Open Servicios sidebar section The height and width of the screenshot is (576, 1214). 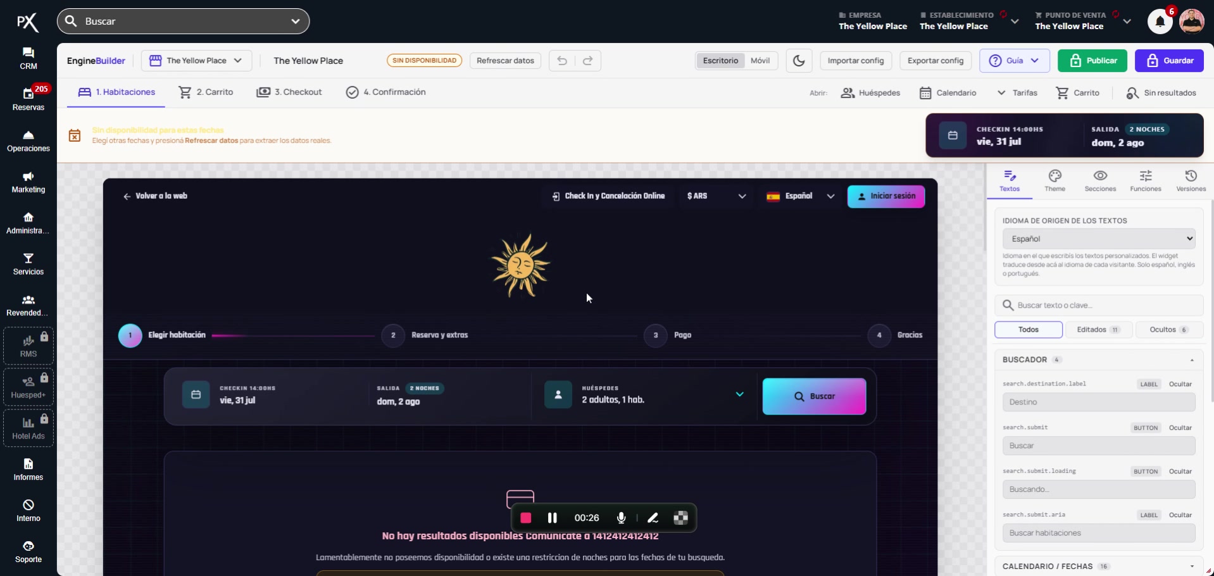(x=28, y=264)
